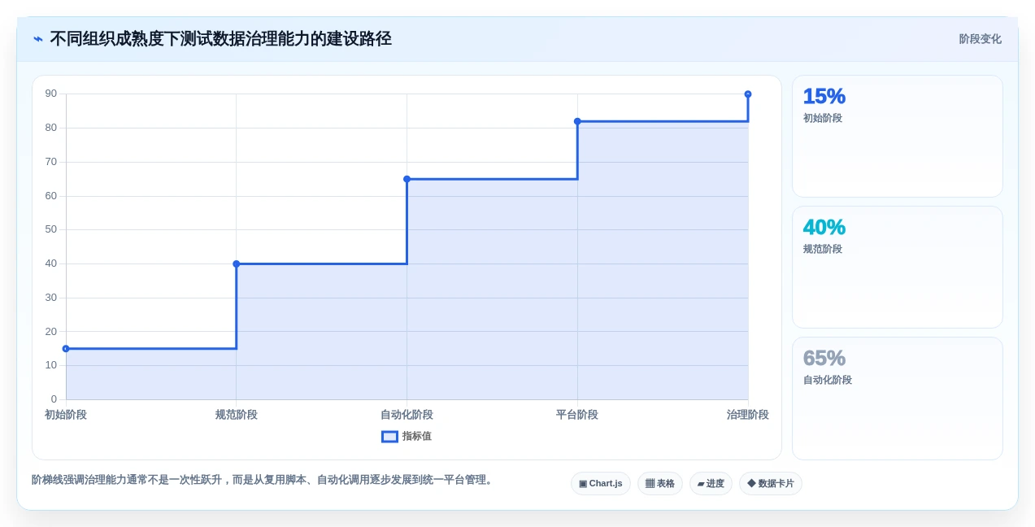Click x-axis label 自动化阶段
This screenshot has height=527, width=1035.
pos(407,415)
